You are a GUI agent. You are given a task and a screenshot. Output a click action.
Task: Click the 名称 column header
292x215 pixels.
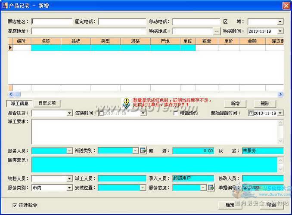coord(46,41)
